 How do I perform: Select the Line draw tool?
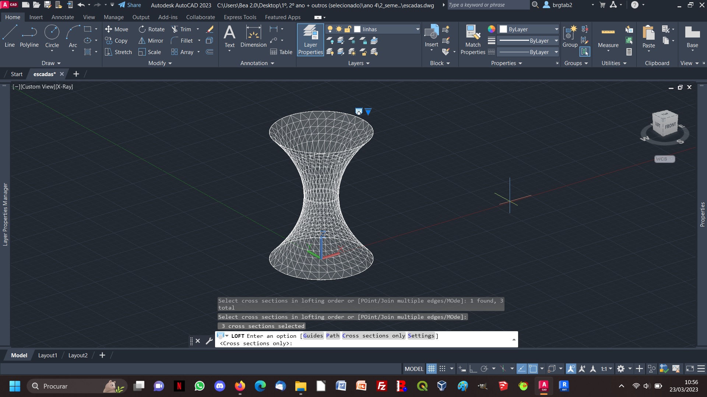pos(10,36)
